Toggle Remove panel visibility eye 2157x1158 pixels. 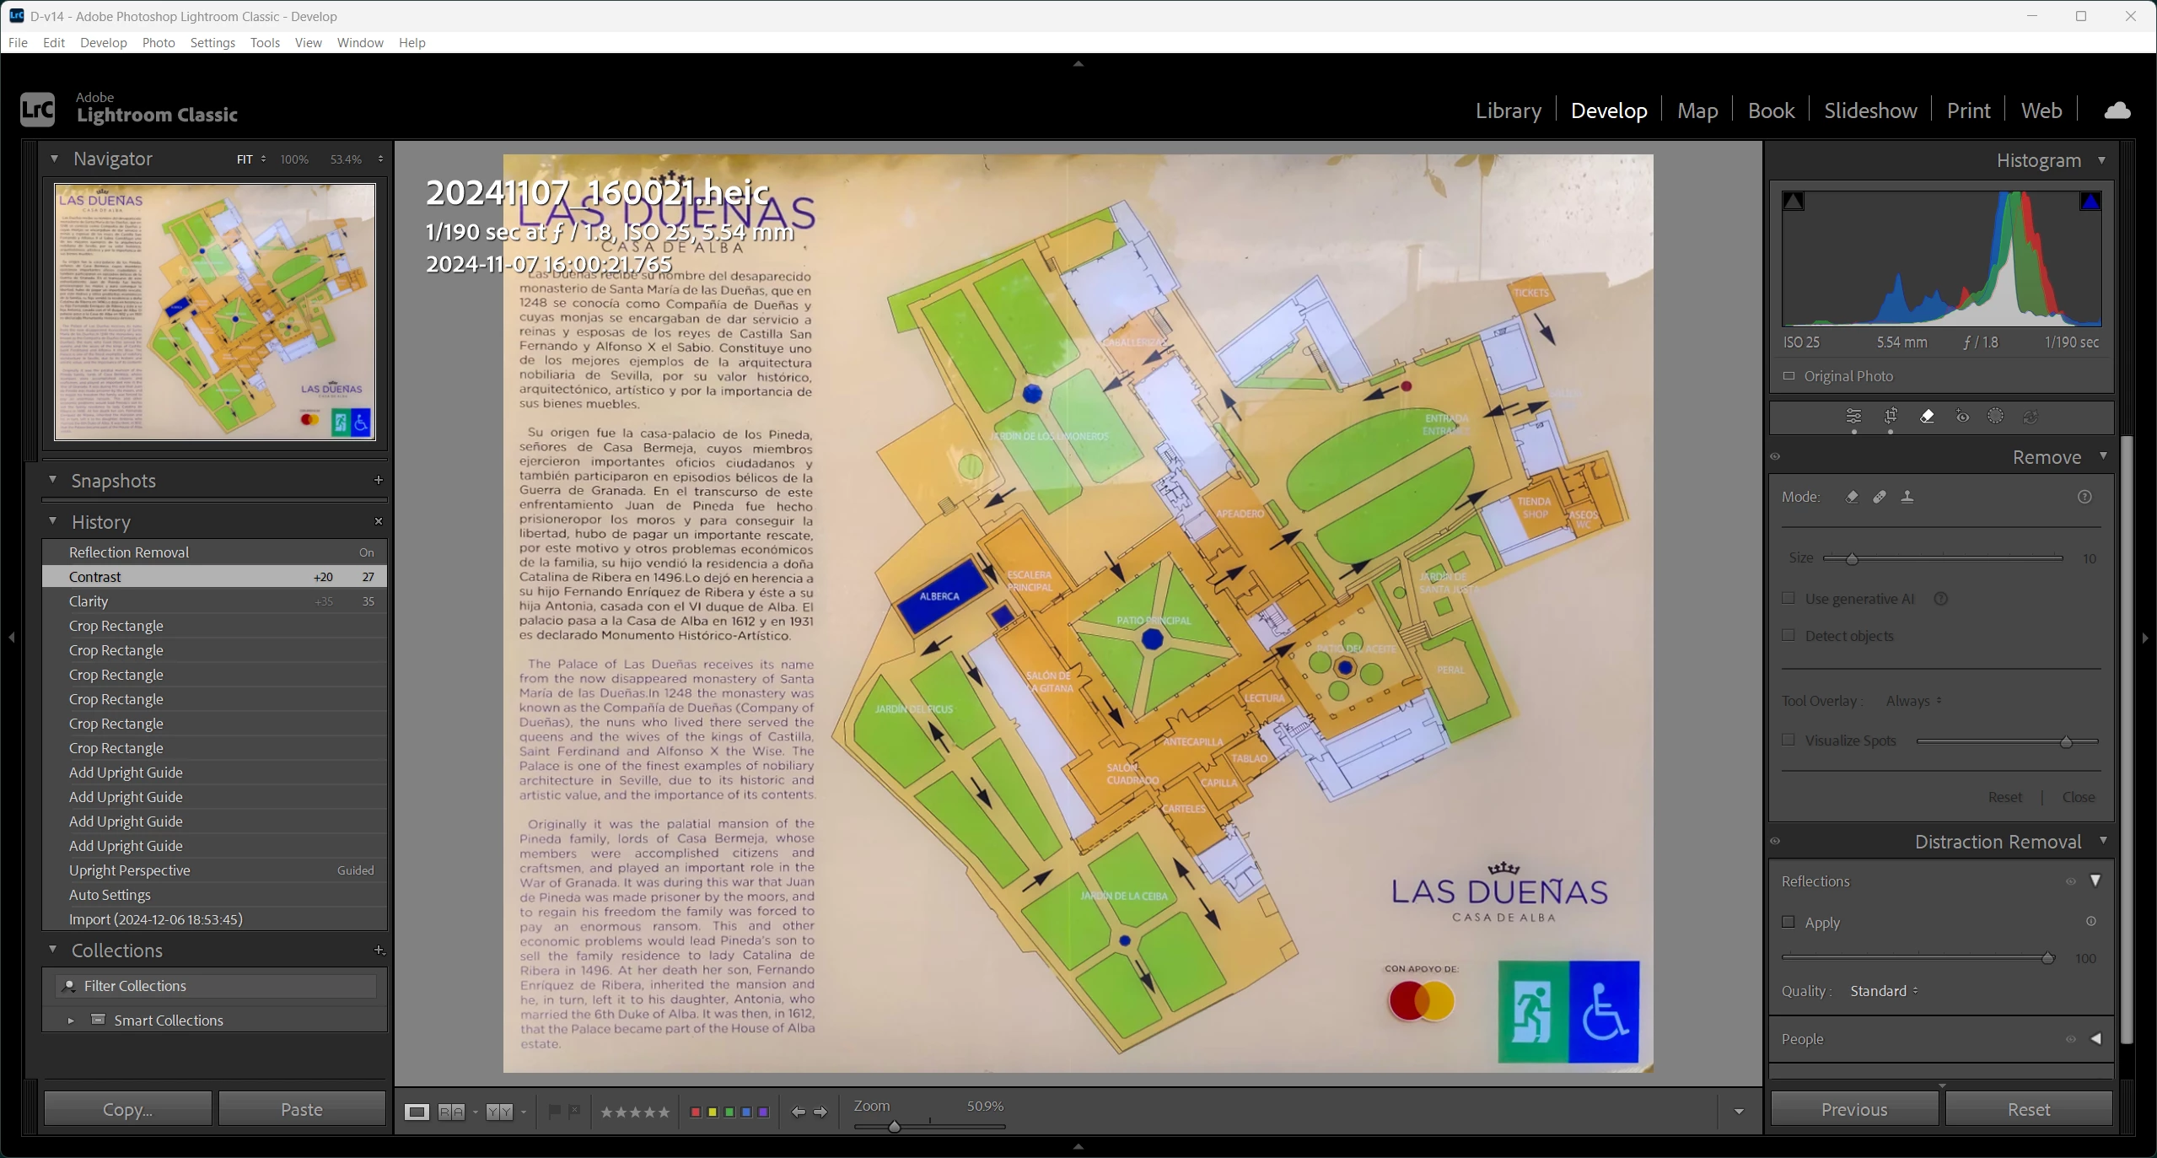click(x=1775, y=457)
